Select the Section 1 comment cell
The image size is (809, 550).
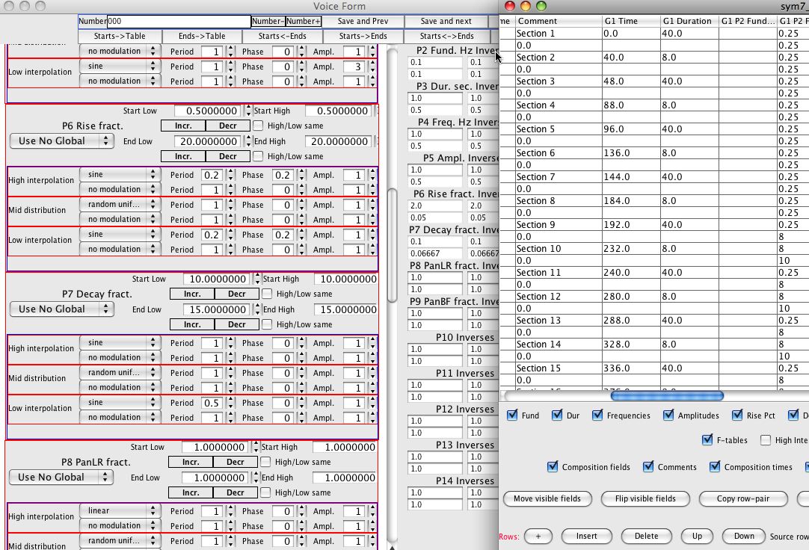click(559, 33)
